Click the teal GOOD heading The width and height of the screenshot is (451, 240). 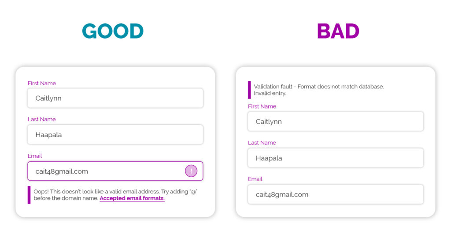(x=113, y=31)
